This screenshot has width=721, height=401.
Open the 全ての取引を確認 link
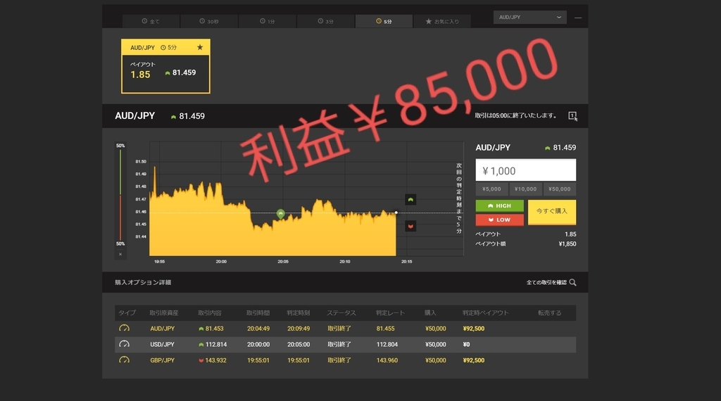pos(546,283)
